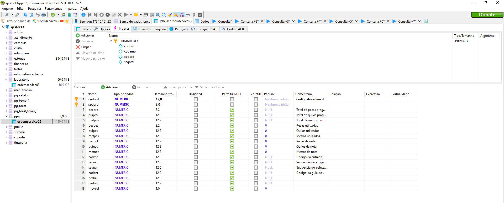Toggle Unsigned checkbox for metnot row
504x203 pixels.
196,152
